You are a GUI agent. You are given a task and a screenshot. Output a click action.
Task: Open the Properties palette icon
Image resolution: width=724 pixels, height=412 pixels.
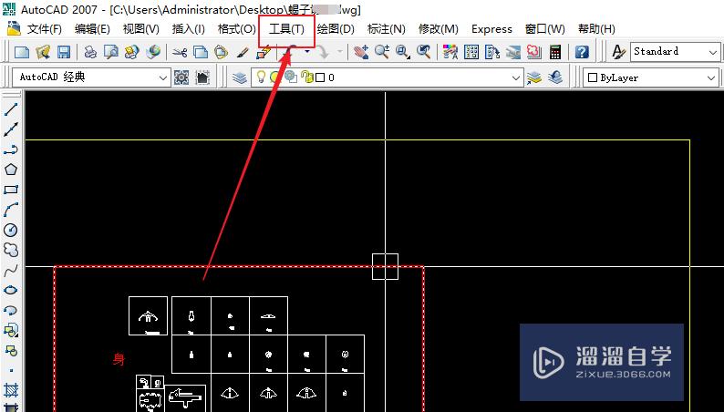[450, 52]
